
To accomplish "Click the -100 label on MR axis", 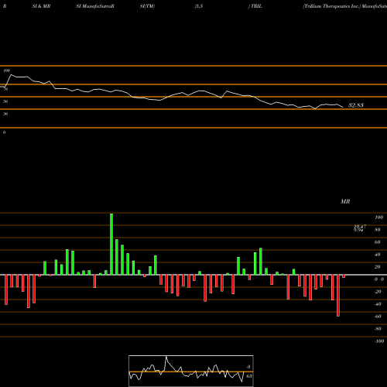I will (378, 341).
